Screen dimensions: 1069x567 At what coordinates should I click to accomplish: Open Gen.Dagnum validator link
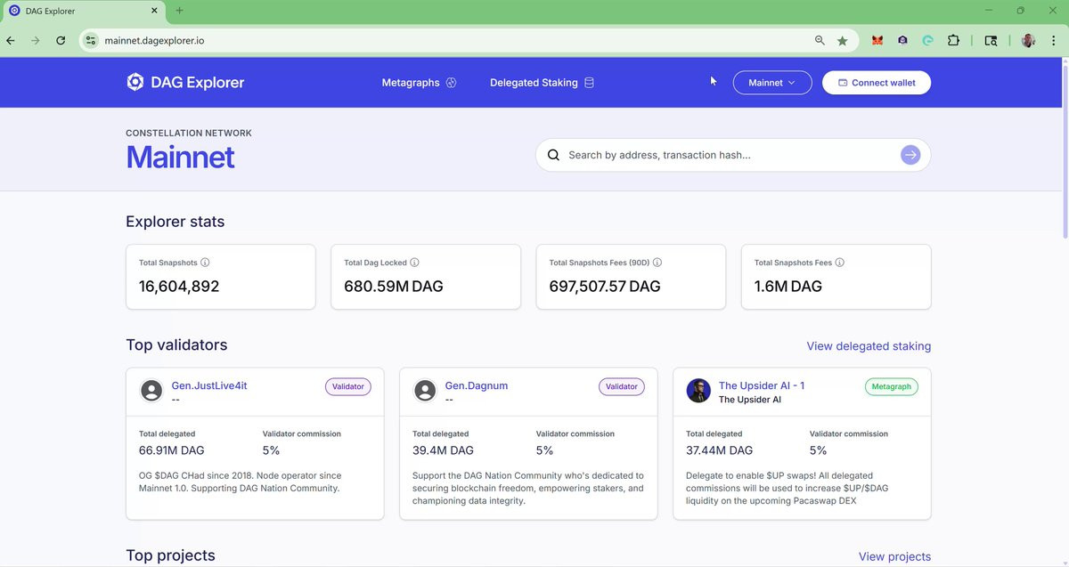(x=477, y=385)
